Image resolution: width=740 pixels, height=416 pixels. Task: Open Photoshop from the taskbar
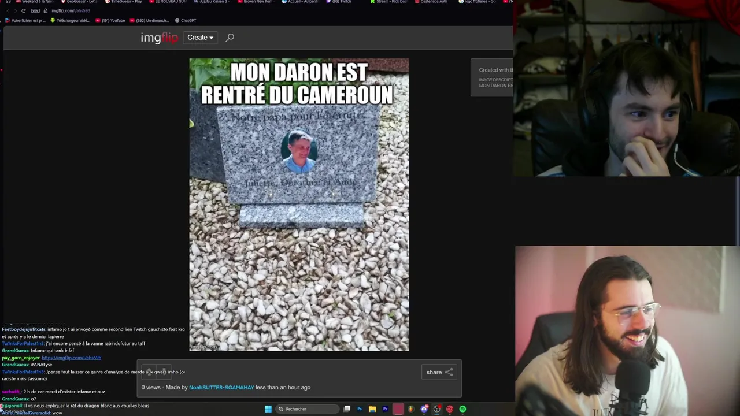pyautogui.click(x=360, y=409)
